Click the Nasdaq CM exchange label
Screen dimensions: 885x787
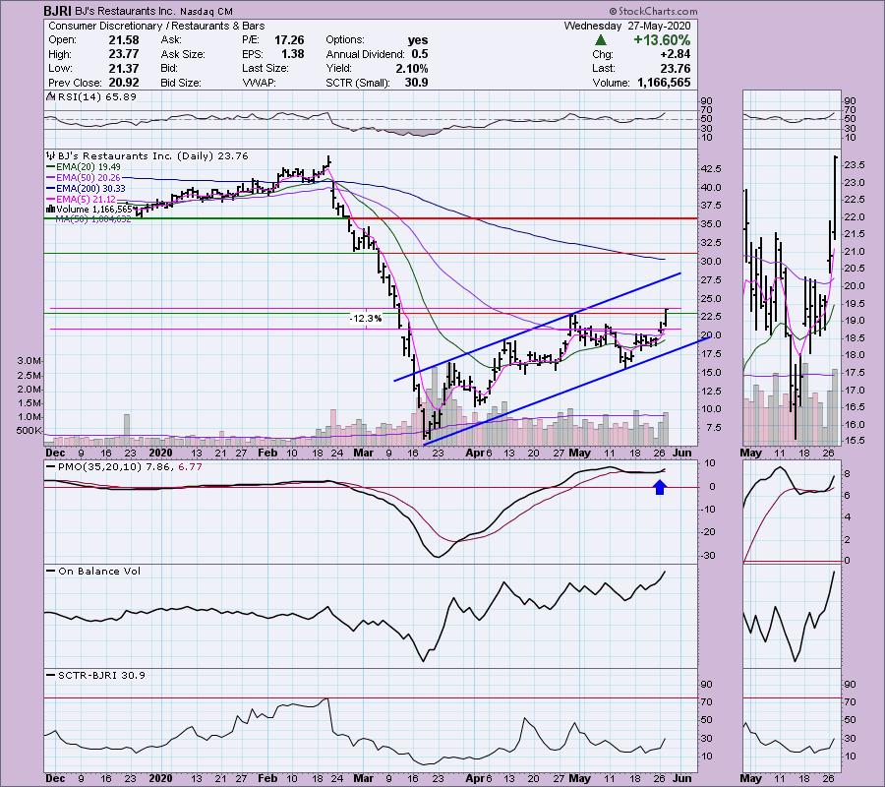(206, 11)
